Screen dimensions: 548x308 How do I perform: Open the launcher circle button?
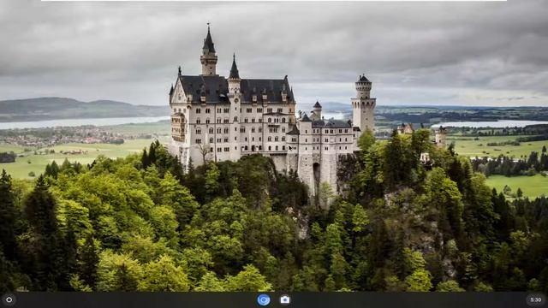tap(9, 299)
